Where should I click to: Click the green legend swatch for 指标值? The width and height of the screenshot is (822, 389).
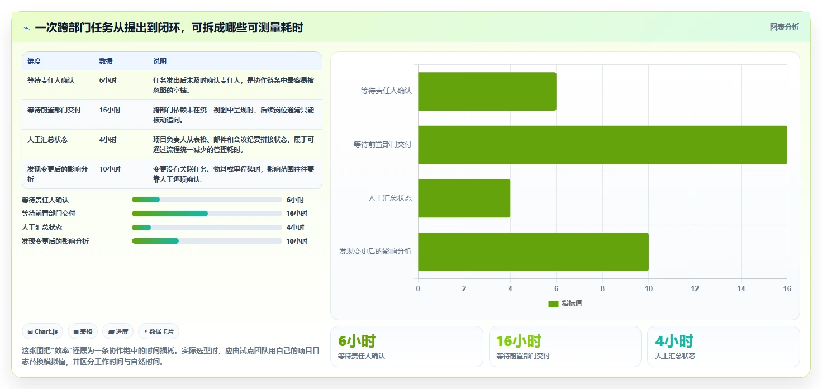[553, 303]
